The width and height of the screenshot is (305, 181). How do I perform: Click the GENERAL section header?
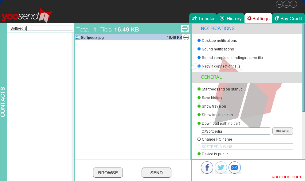click(x=211, y=77)
